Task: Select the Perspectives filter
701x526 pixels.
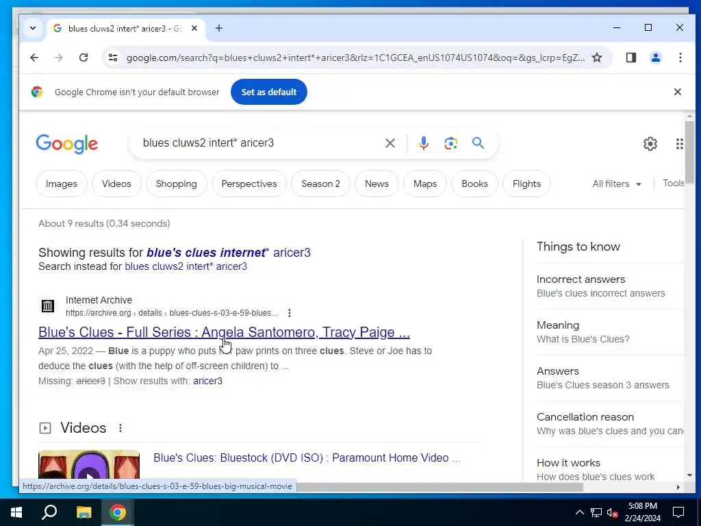Action: 249,184
